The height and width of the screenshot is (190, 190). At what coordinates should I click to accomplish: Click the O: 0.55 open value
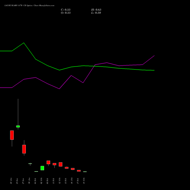66,13
